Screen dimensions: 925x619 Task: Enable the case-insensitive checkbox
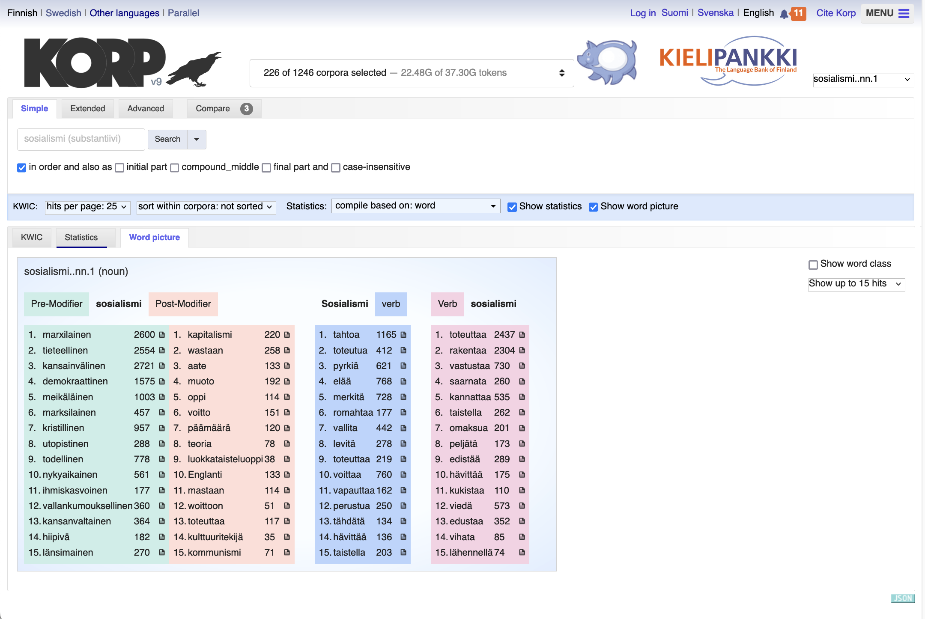tap(336, 168)
